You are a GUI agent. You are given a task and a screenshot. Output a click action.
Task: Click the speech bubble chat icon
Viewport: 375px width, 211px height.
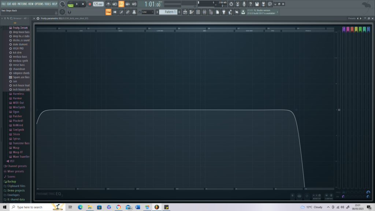270,4
